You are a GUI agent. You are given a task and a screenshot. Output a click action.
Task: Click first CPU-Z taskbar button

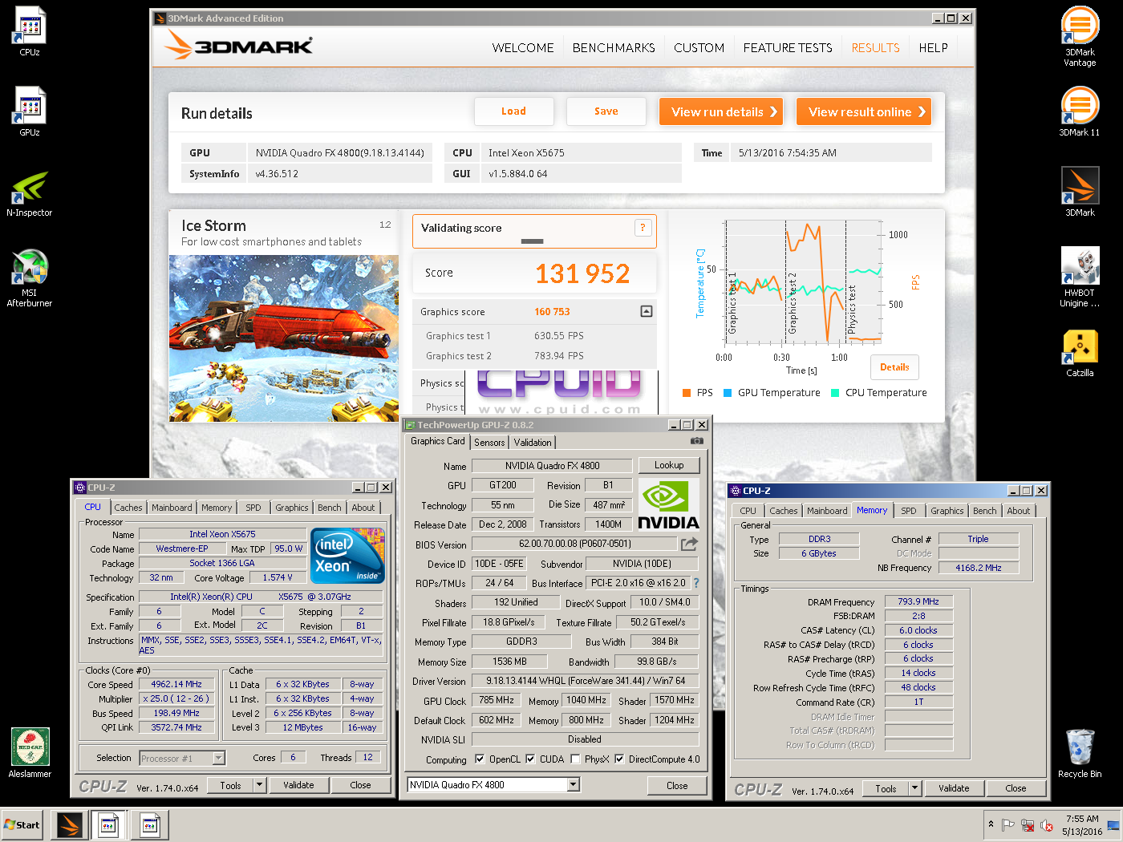(x=108, y=824)
